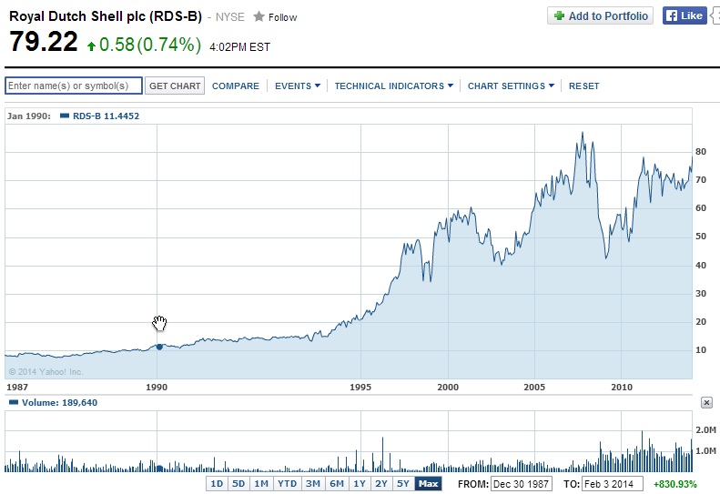Click the 2000 x-axis label
Screen dimensions: 720x494
click(448, 387)
